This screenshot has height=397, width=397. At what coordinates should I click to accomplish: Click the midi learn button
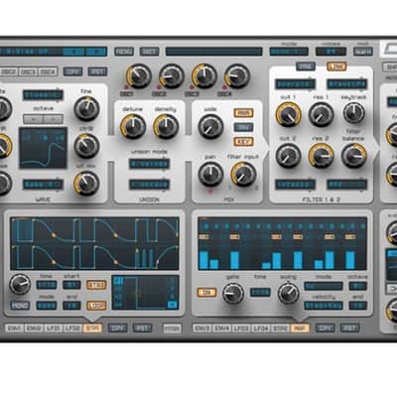coord(363,52)
